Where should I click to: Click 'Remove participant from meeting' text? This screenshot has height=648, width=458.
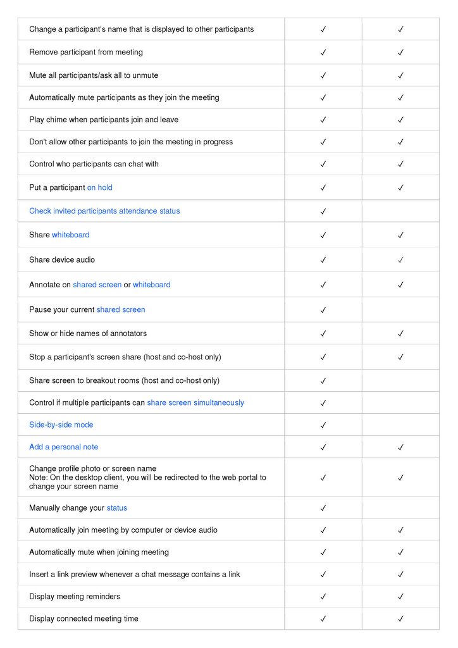pos(86,52)
